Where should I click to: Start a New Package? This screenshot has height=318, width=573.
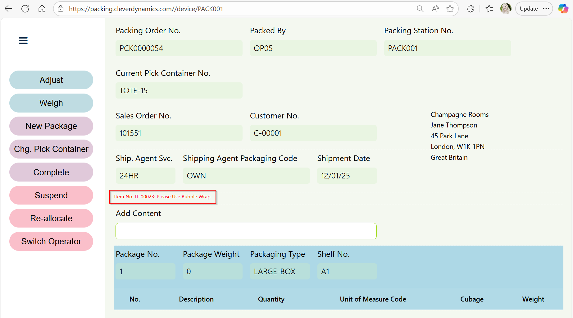point(51,126)
